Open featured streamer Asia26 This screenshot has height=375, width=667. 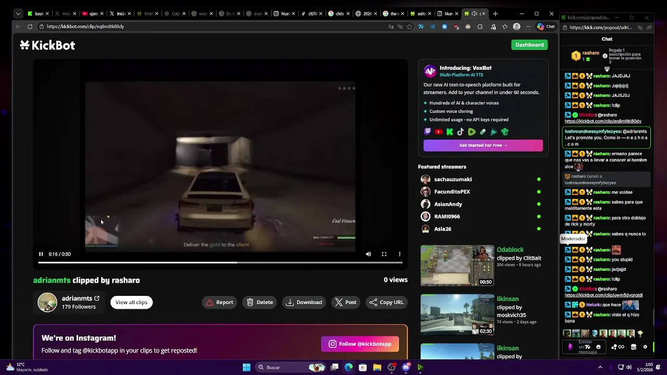pyautogui.click(x=442, y=229)
